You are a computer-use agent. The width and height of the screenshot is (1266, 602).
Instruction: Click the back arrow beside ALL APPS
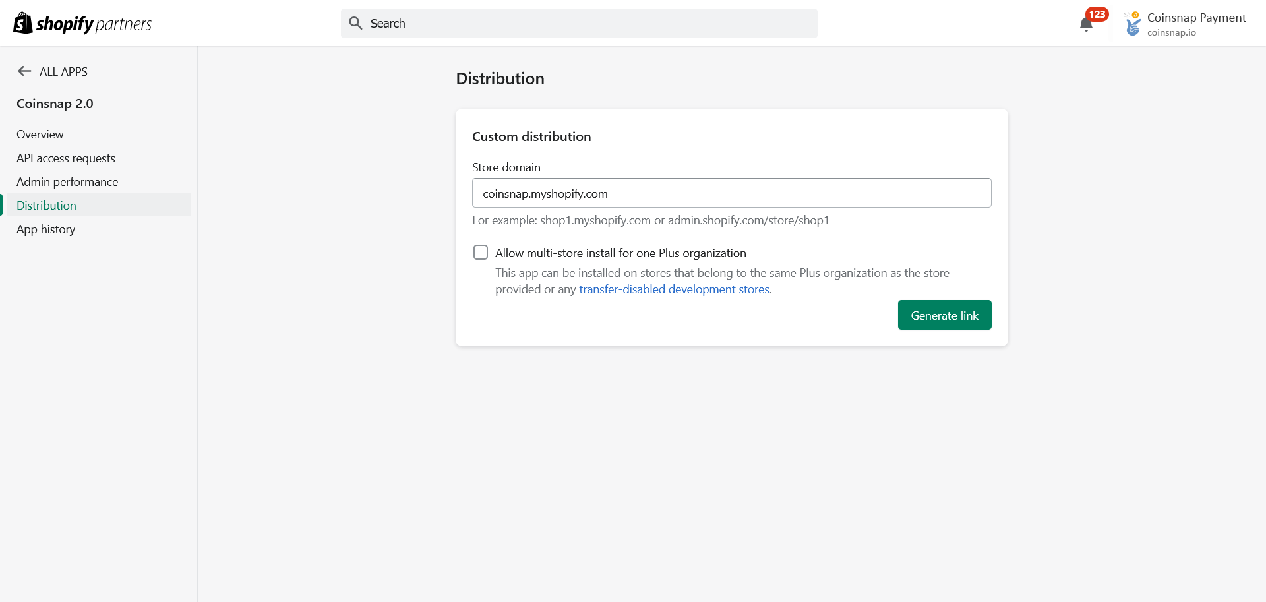[x=24, y=71]
